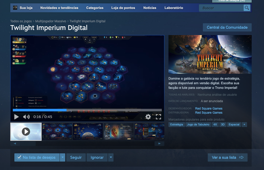The width and height of the screenshot is (264, 170).
Task: Open the Loja de pontos tab
Action: [x=123, y=8]
